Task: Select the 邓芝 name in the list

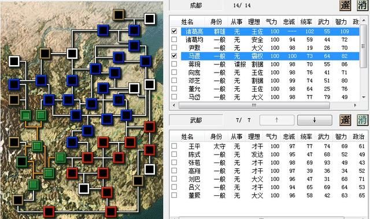Action: tap(194, 81)
